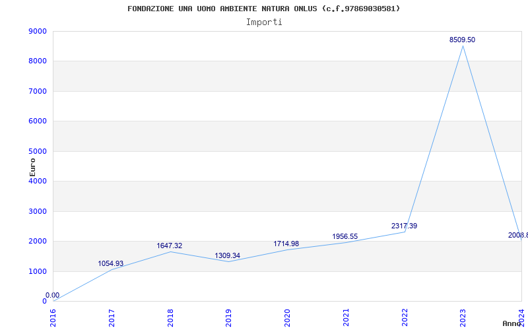Image resolution: width=528 pixels, height=330 pixels.
Task: Click the 2023 year label
Action: click(x=462, y=317)
